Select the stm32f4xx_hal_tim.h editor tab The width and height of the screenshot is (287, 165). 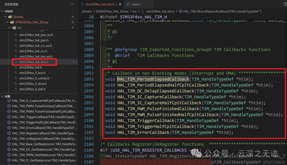pyautogui.click(x=100, y=4)
